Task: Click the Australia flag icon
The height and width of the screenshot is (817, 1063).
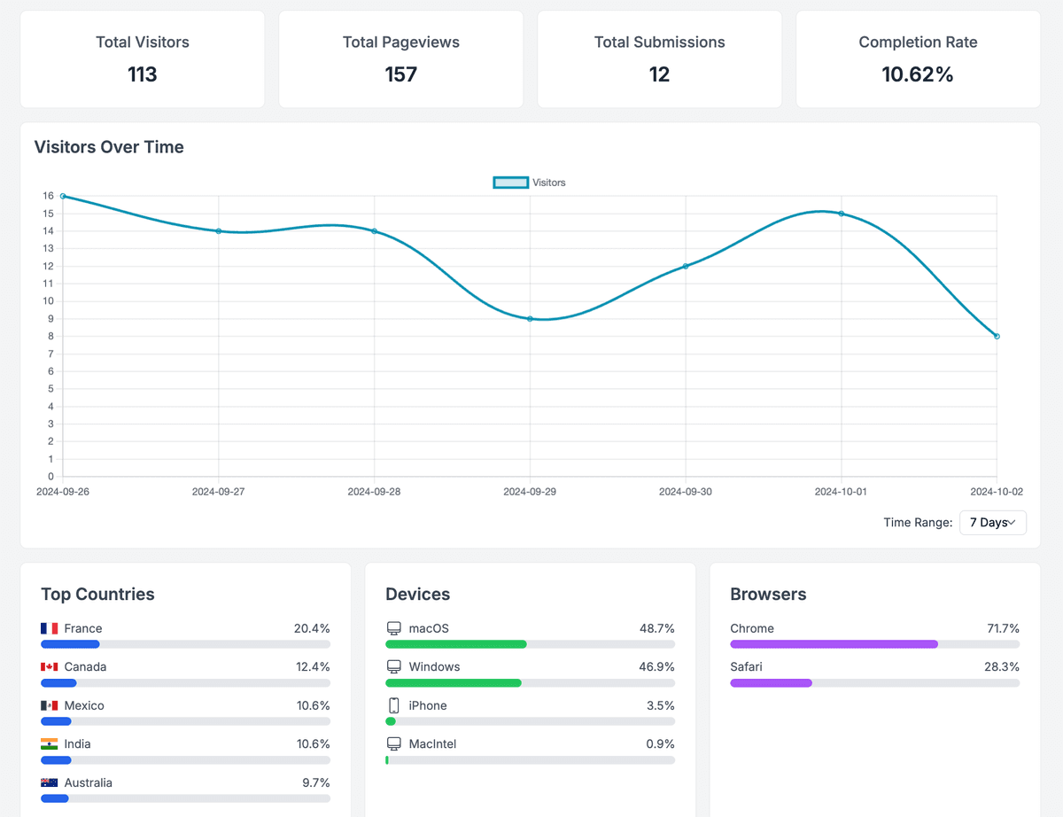Action: click(50, 782)
